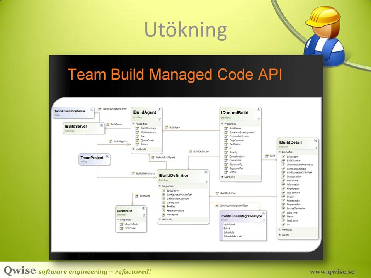This screenshot has height=278, width=371.
Task: Click the Qwise logo text in the footer
Action: click(x=20, y=270)
